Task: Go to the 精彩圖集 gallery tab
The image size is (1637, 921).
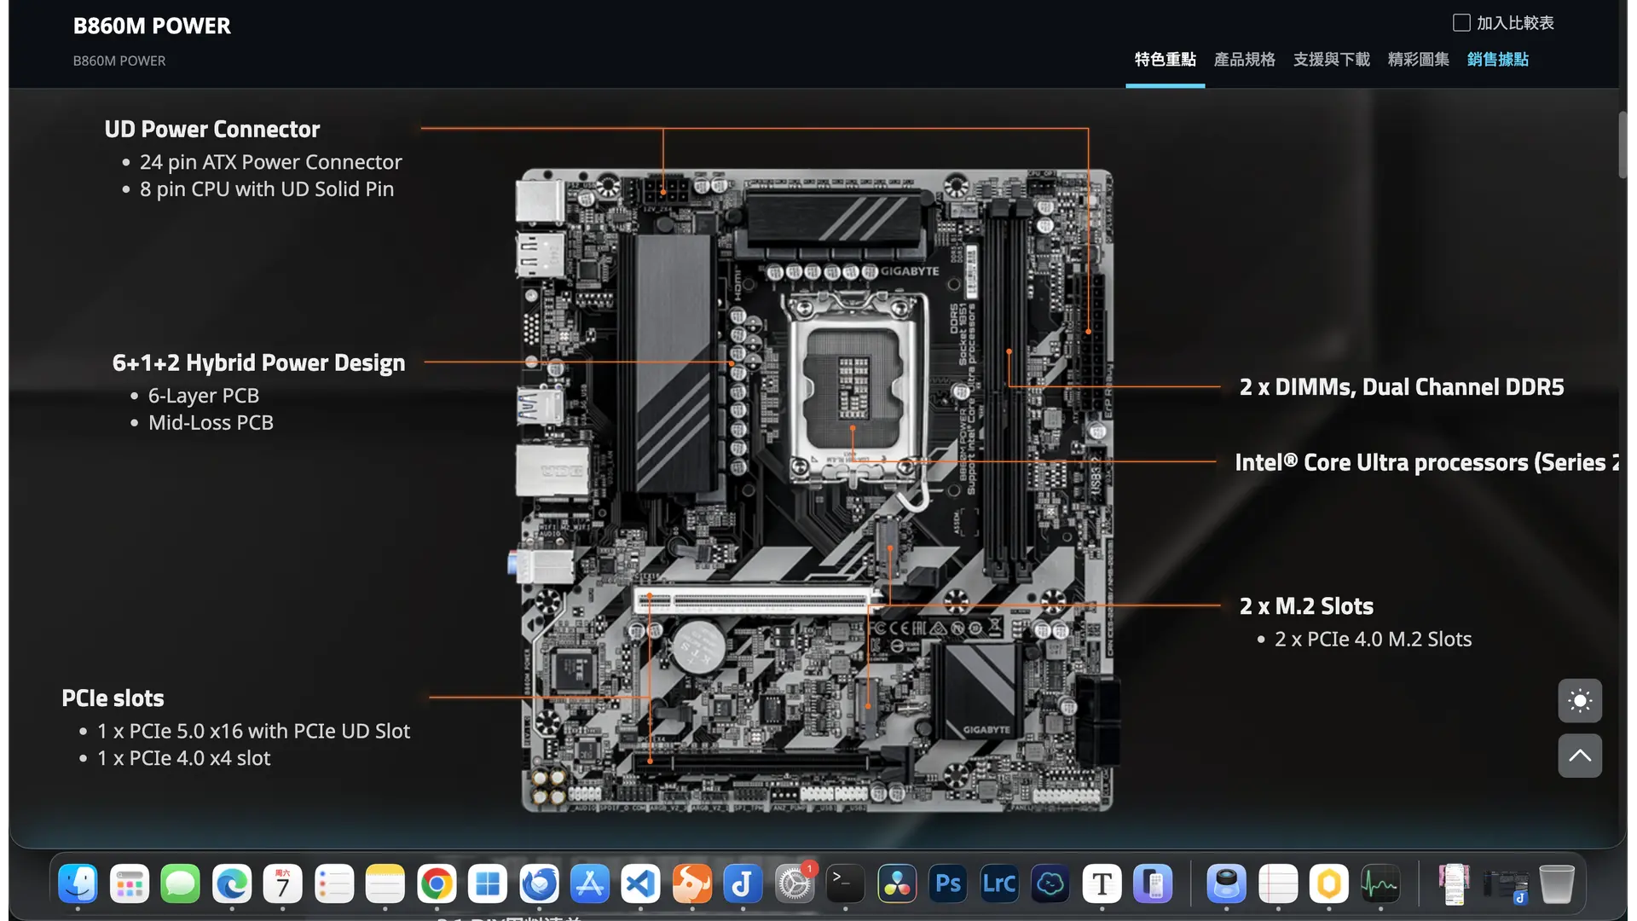Action: pos(1418,60)
